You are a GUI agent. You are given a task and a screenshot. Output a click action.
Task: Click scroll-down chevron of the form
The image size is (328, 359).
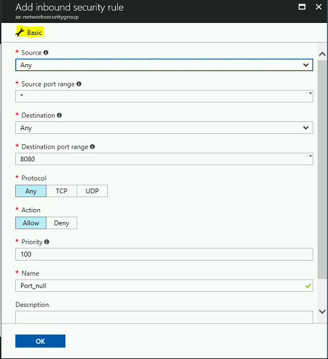click(322, 311)
